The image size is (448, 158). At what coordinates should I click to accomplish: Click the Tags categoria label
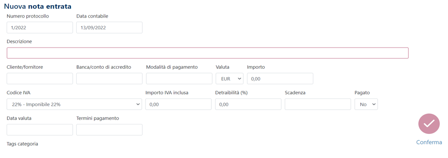[x=22, y=144]
